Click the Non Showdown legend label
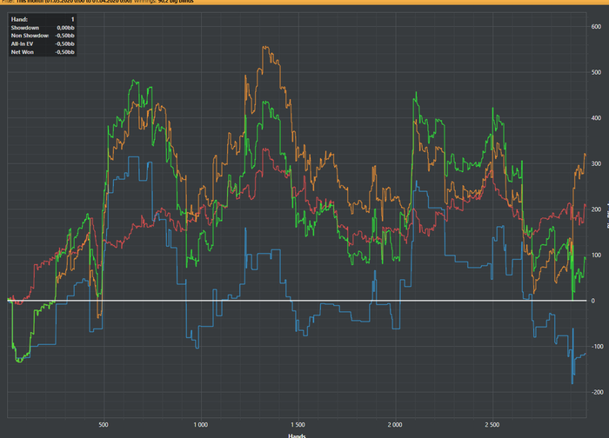Screen dimensions: 609x438 (30, 36)
